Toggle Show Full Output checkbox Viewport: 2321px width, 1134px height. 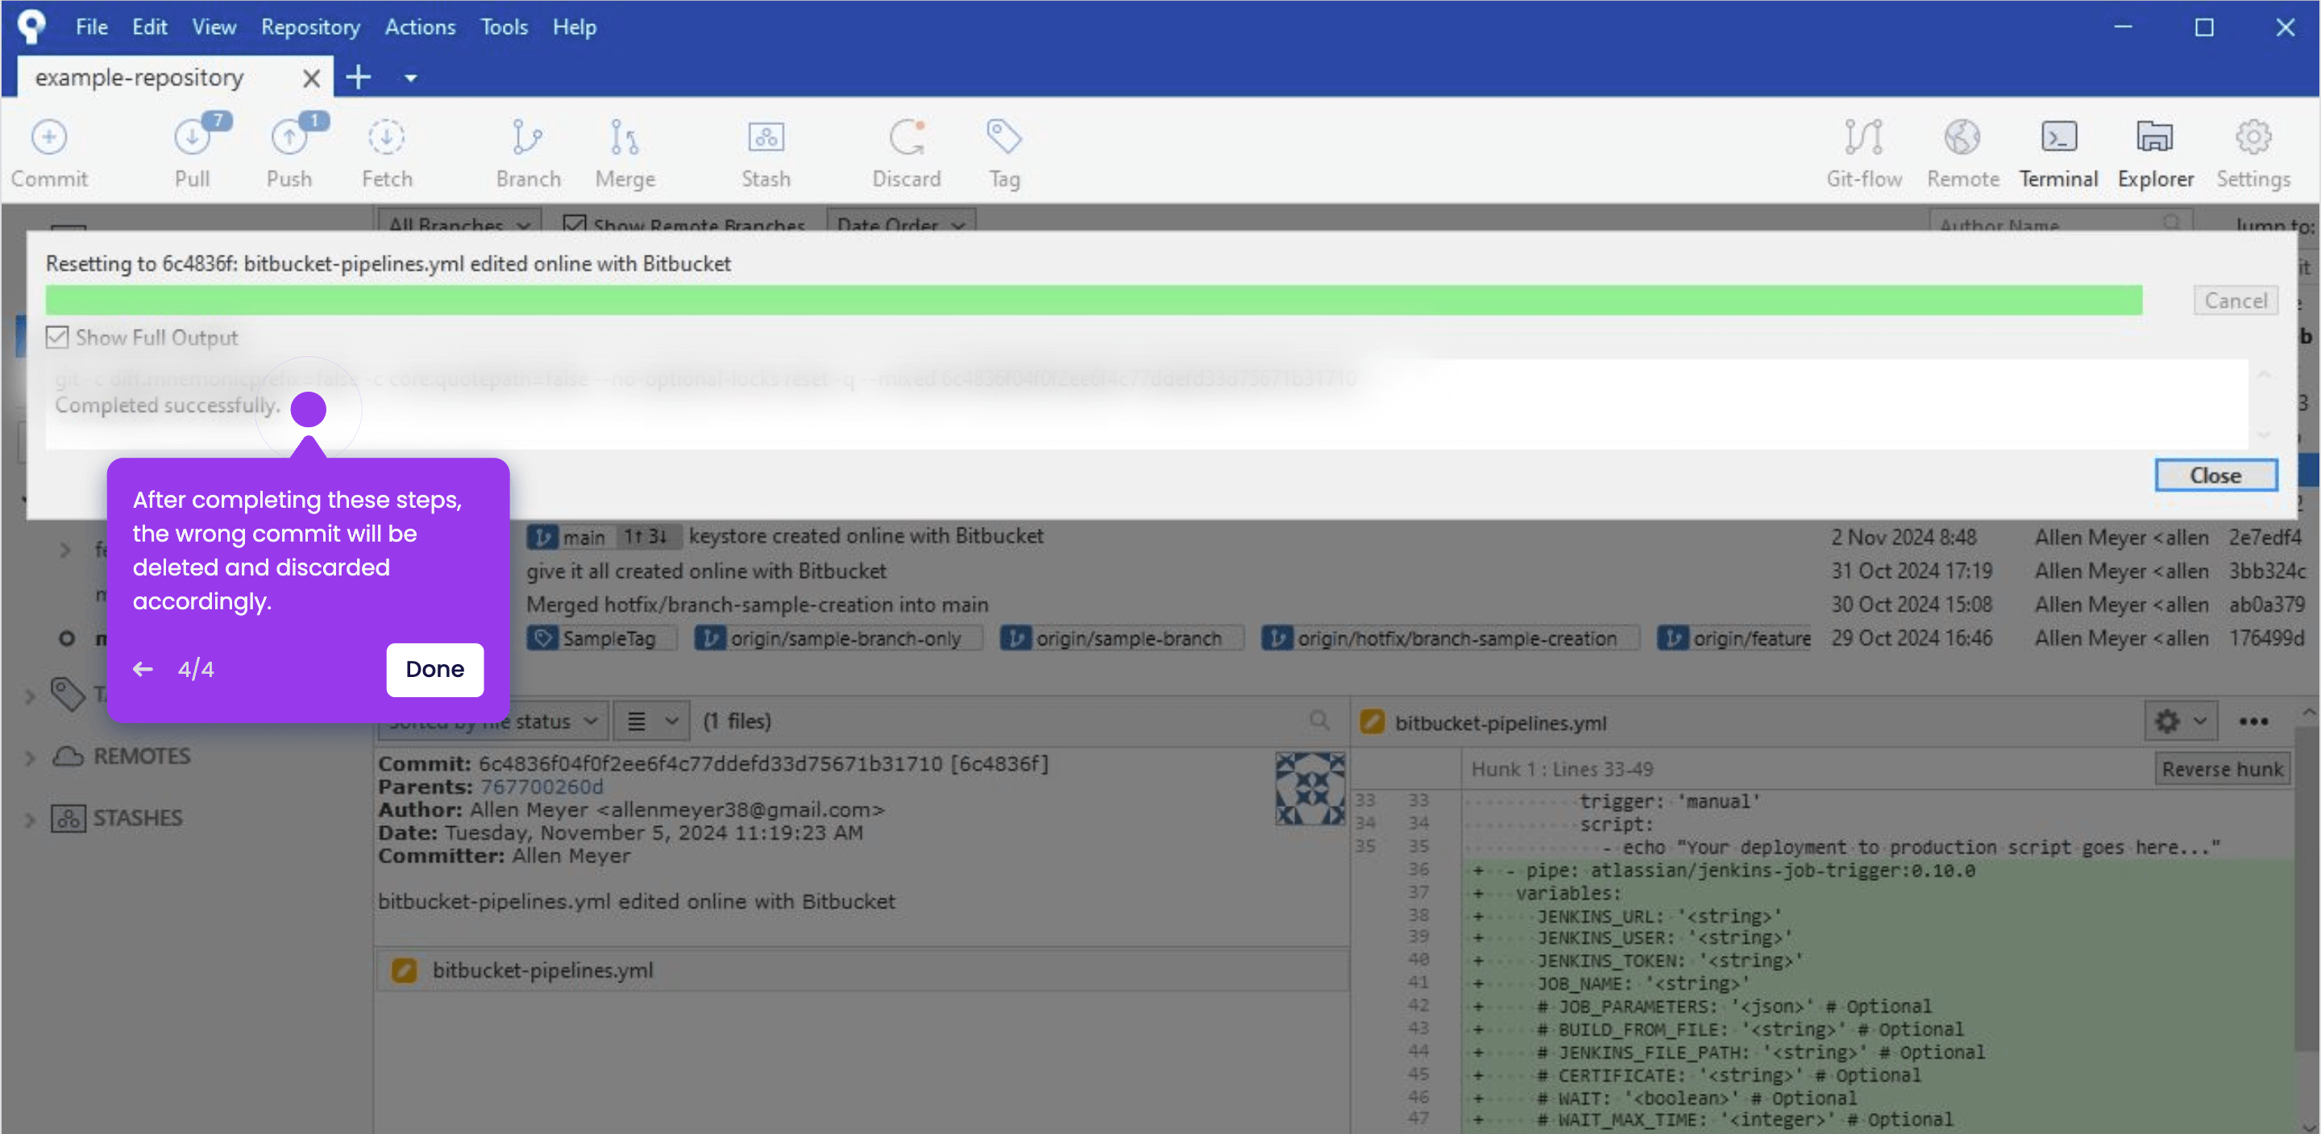click(56, 337)
